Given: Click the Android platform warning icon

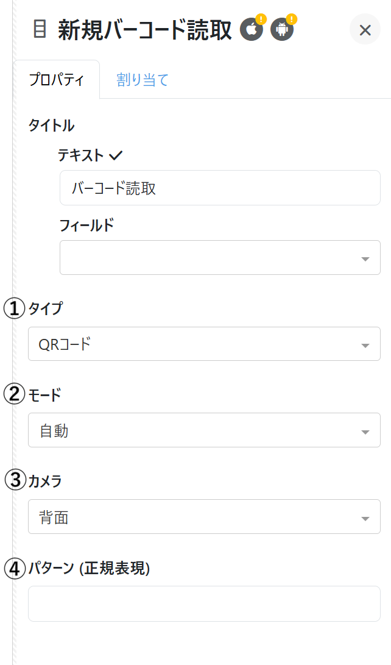Looking at the screenshot, I should point(282,29).
